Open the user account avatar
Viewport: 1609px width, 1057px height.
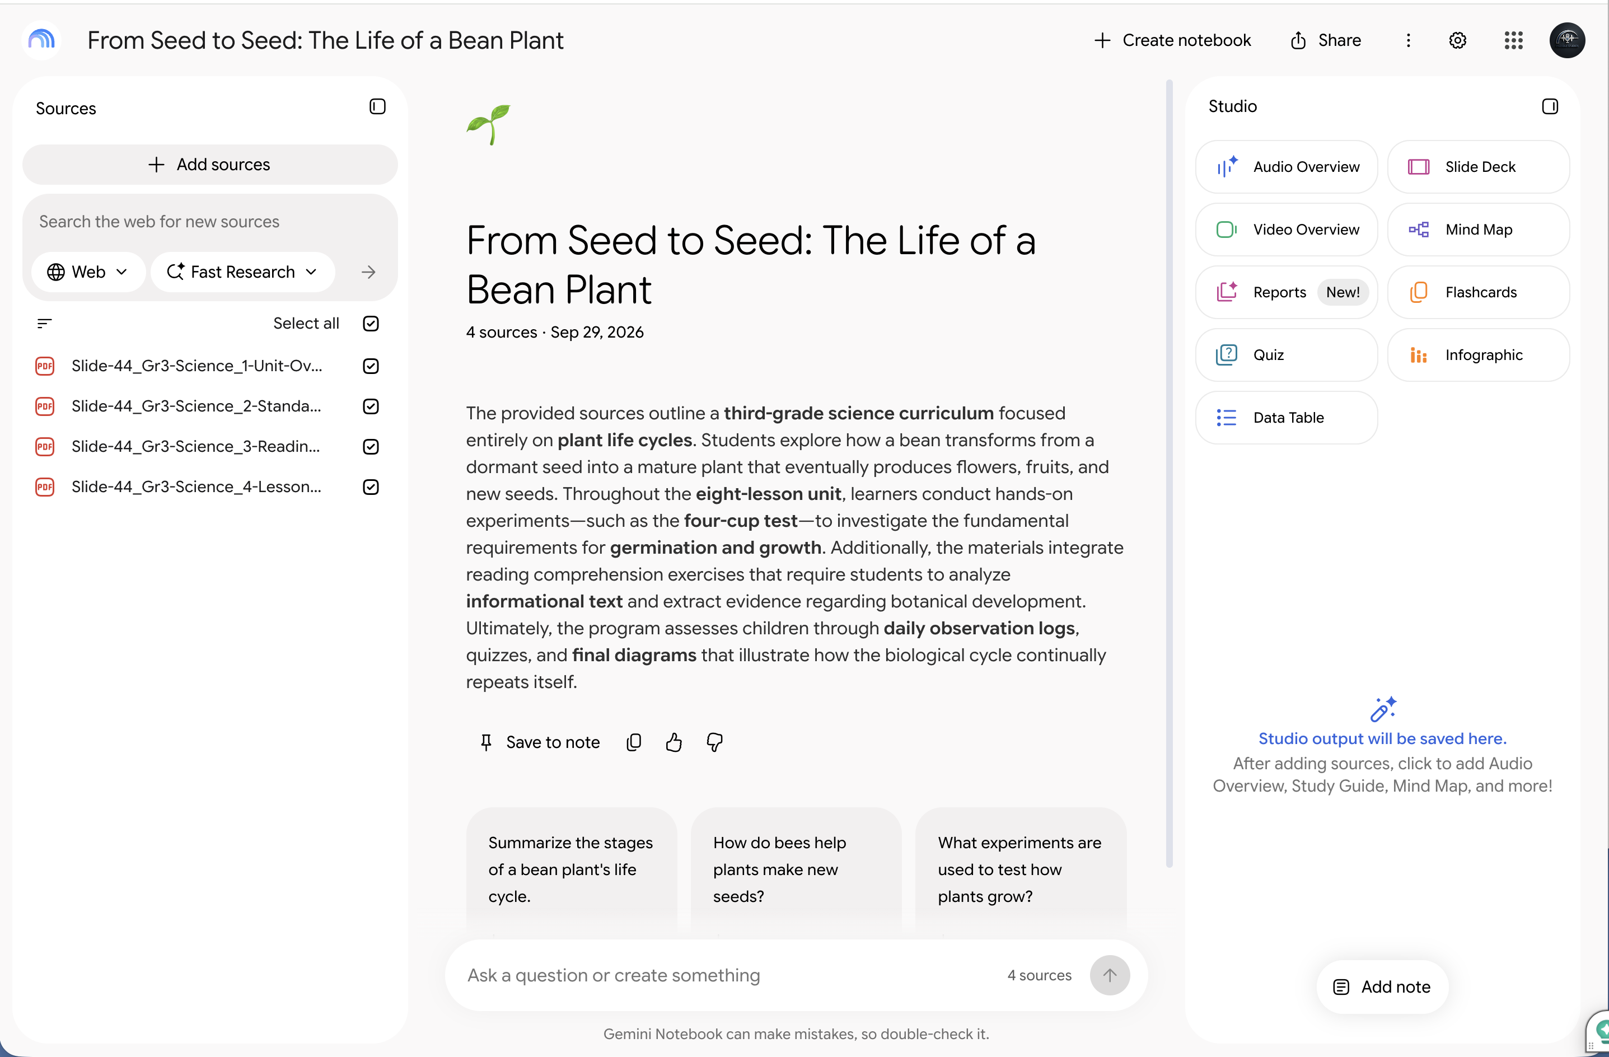(1567, 40)
